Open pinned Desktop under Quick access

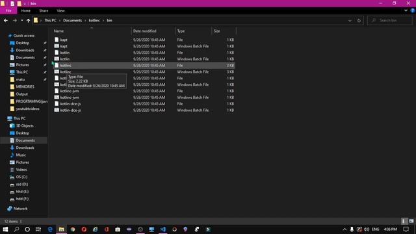tap(23, 43)
